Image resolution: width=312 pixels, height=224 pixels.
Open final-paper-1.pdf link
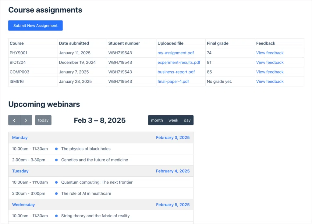173,81
